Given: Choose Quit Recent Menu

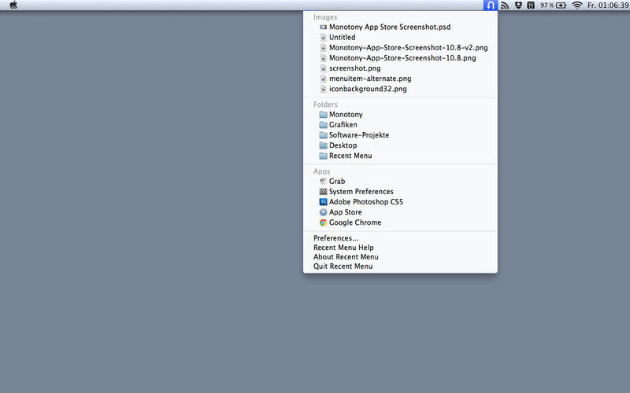Looking at the screenshot, I should [x=400, y=266].
